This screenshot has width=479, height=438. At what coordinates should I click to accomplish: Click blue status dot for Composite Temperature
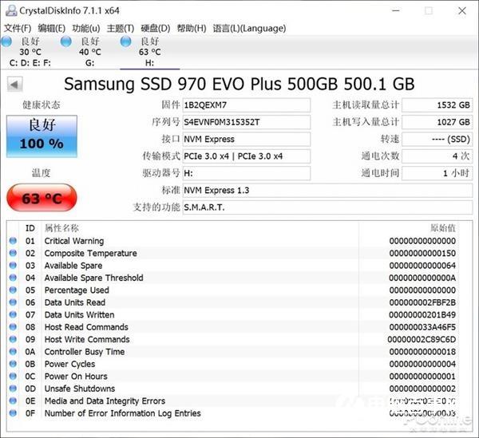point(13,253)
